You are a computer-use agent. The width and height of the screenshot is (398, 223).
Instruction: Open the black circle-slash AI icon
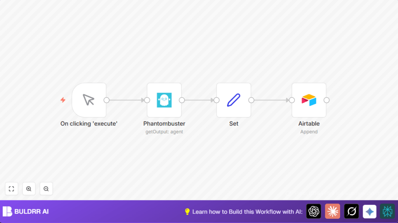tap(351, 211)
